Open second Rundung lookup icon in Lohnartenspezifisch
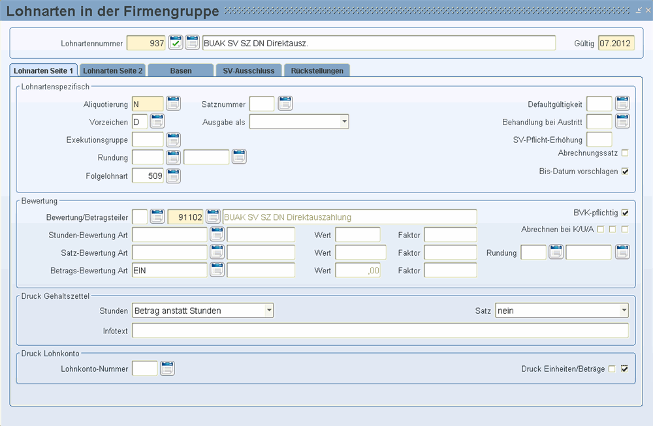653x426 pixels. tap(239, 157)
